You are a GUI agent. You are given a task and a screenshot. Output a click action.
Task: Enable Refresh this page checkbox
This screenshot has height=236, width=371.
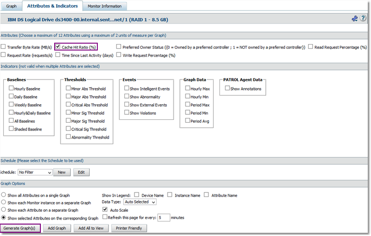105,217
